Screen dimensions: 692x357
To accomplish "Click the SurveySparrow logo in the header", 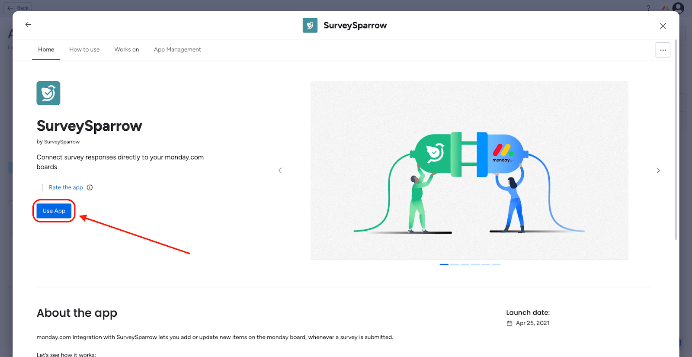I will [310, 26].
